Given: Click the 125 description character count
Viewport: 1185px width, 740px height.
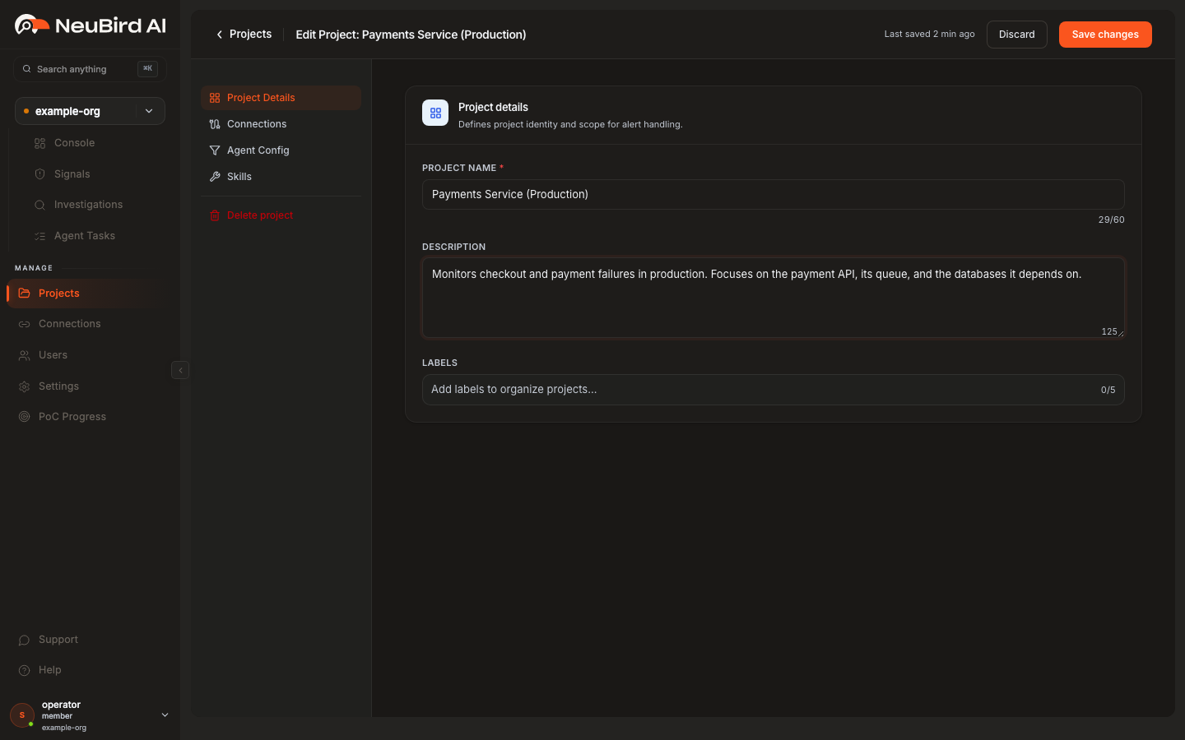Looking at the screenshot, I should coord(1109,332).
